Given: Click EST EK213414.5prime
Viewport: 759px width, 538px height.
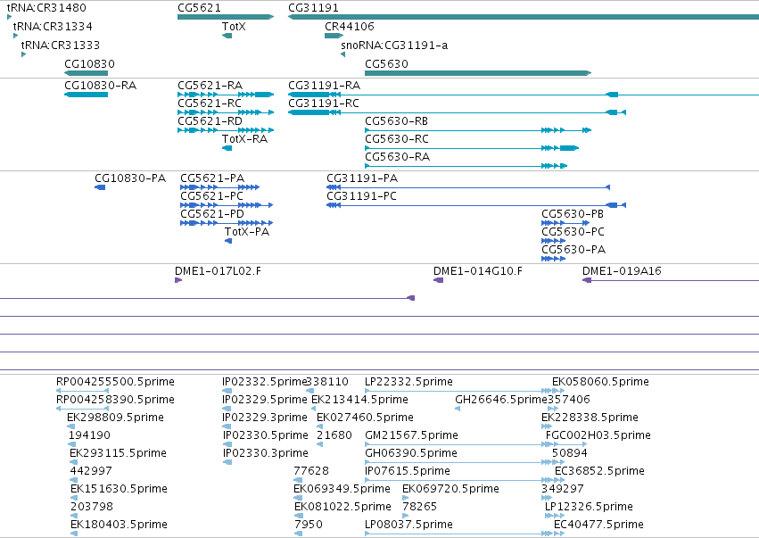Looking at the screenshot, I should (313, 409).
